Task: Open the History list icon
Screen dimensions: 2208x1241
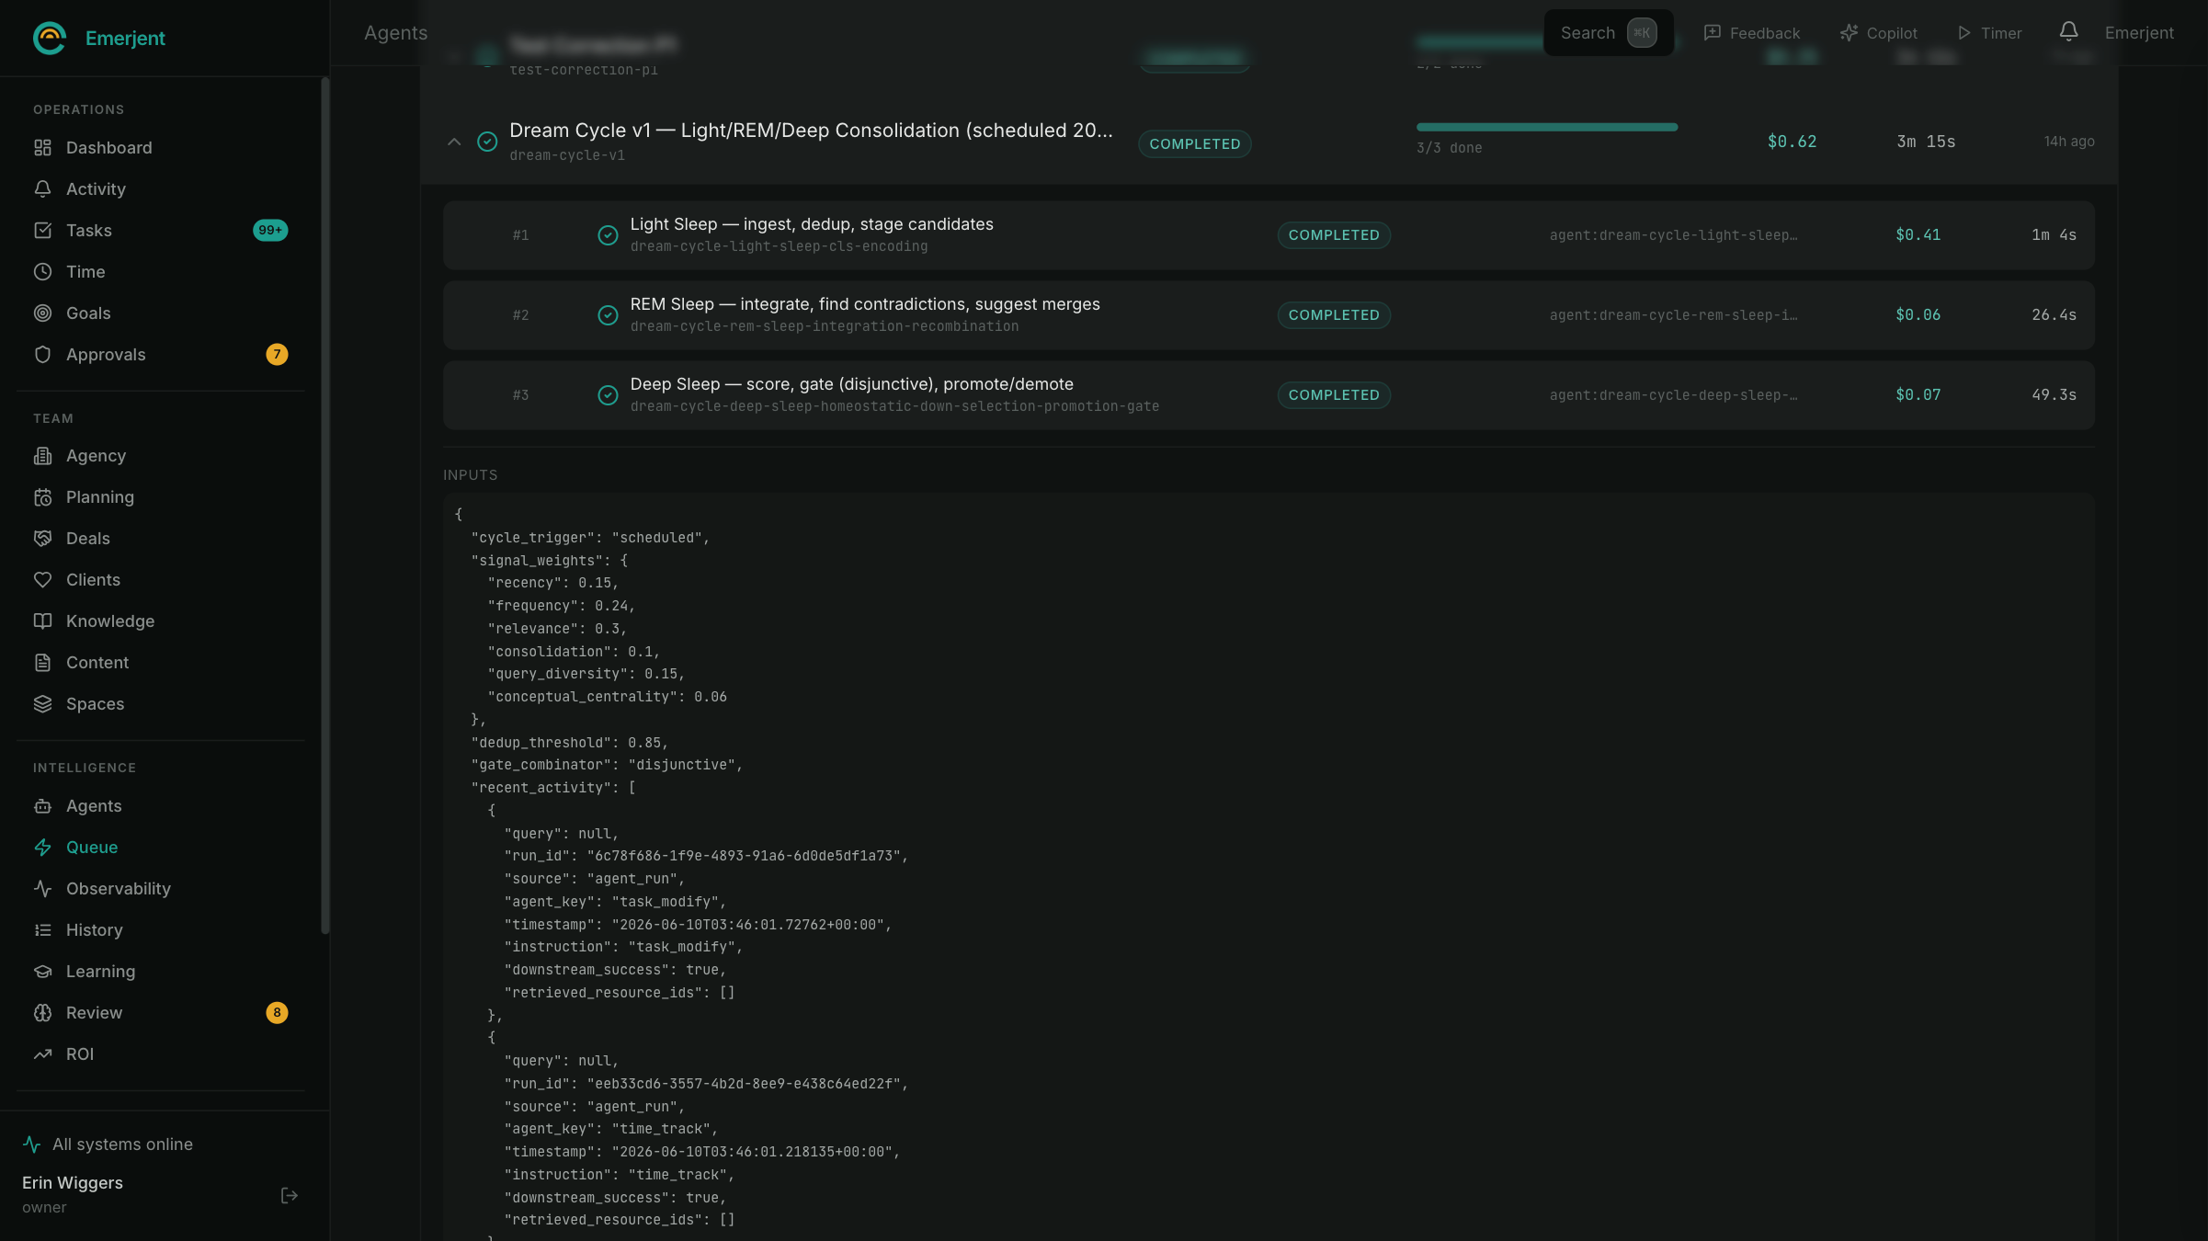Action: point(42,929)
